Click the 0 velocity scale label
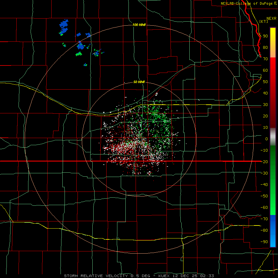This screenshot has width=278, height=278. click(x=267, y=139)
